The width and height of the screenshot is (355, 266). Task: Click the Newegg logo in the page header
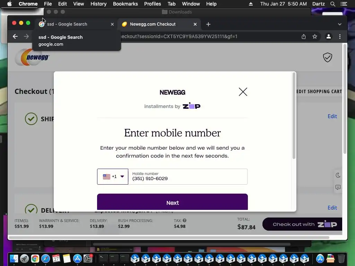pos(32,57)
